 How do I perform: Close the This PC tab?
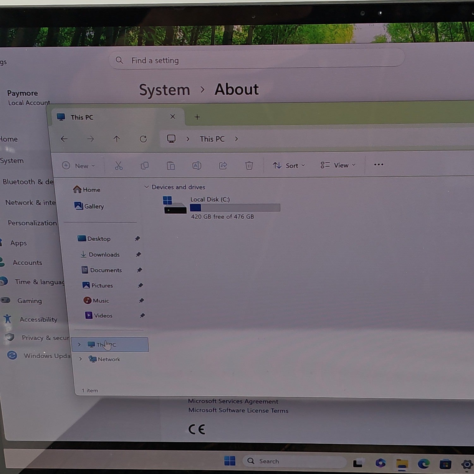point(173,117)
